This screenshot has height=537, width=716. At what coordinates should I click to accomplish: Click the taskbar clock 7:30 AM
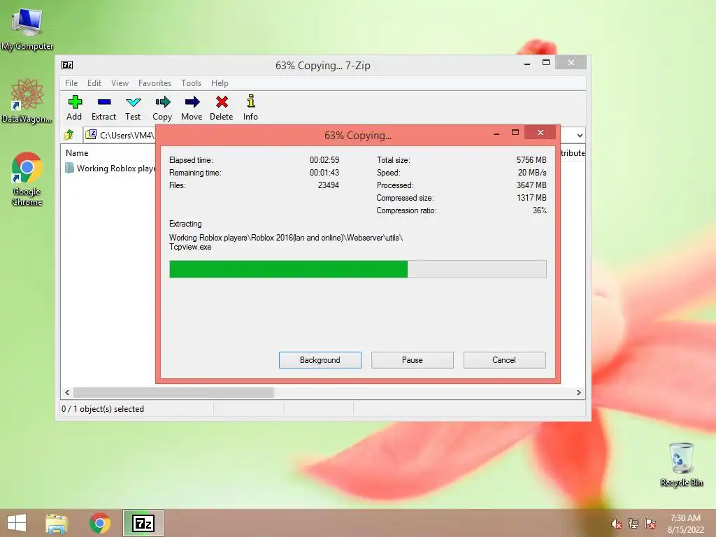[685, 518]
